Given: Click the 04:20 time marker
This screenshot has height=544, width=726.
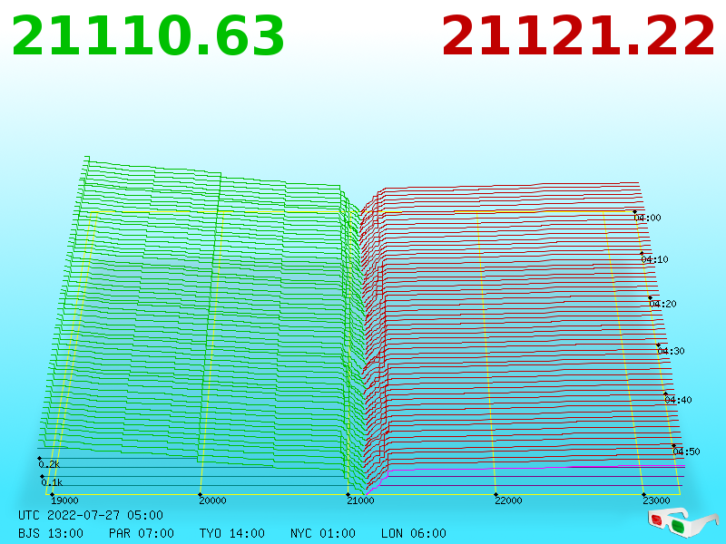Looking at the screenshot, I should 663,304.
